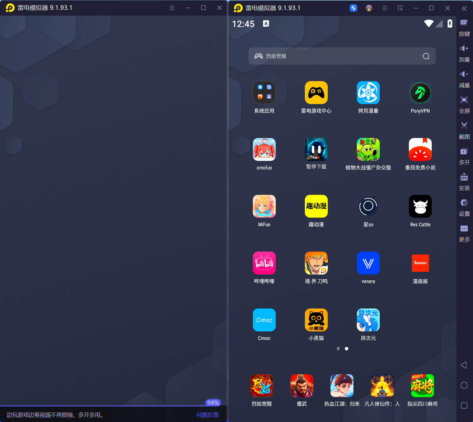Screen dimensions: 473x422
Task: Open 安装 APK installer in sidebar
Action: click(464, 177)
